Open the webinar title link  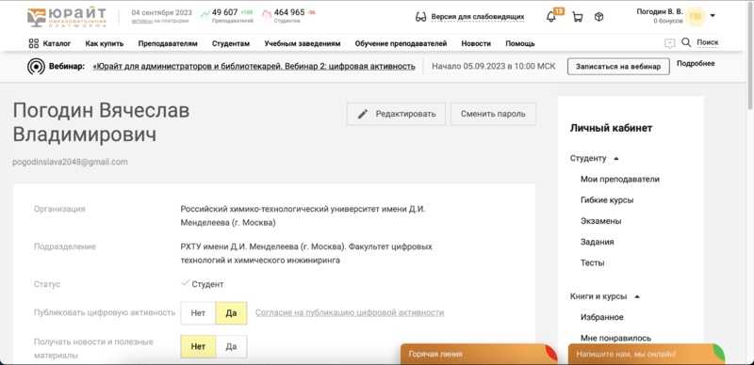pos(254,66)
